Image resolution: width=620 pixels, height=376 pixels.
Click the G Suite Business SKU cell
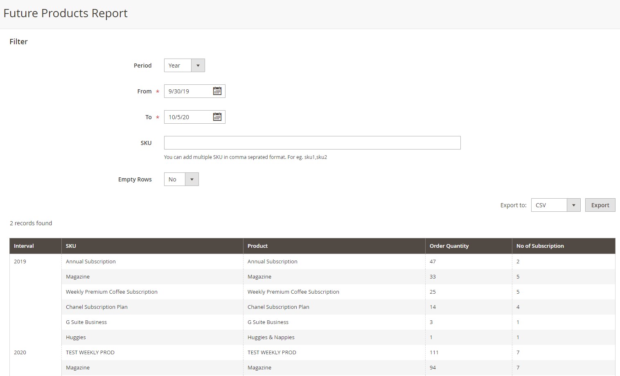(86, 322)
